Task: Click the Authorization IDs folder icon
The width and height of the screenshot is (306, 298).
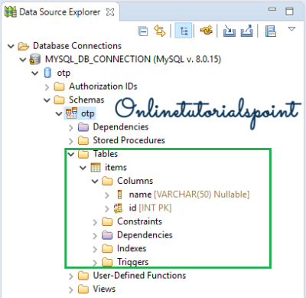Action: click(x=59, y=87)
